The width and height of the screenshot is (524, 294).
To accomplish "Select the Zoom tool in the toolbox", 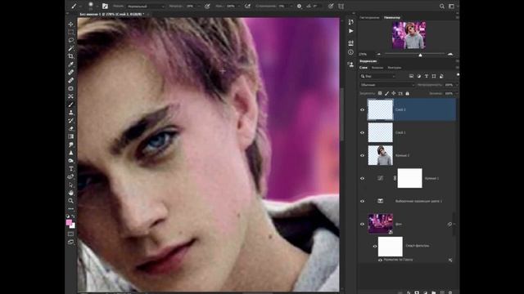I will click(71, 201).
